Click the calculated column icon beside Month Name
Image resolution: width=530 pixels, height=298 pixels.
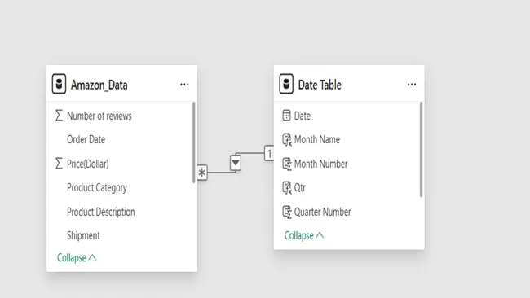point(287,139)
